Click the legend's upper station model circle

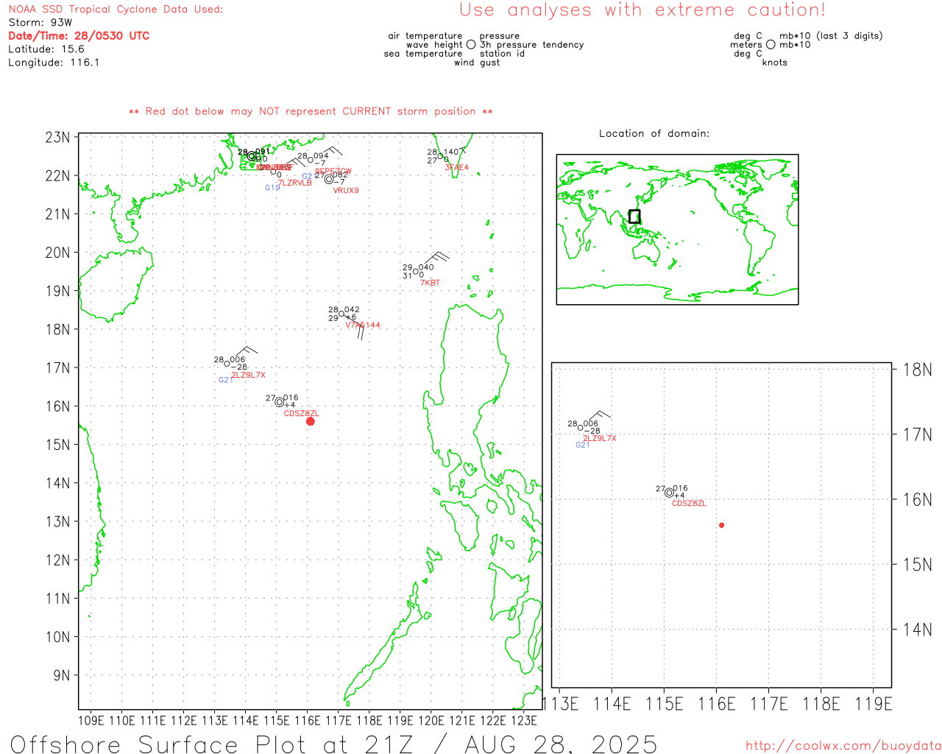(471, 44)
